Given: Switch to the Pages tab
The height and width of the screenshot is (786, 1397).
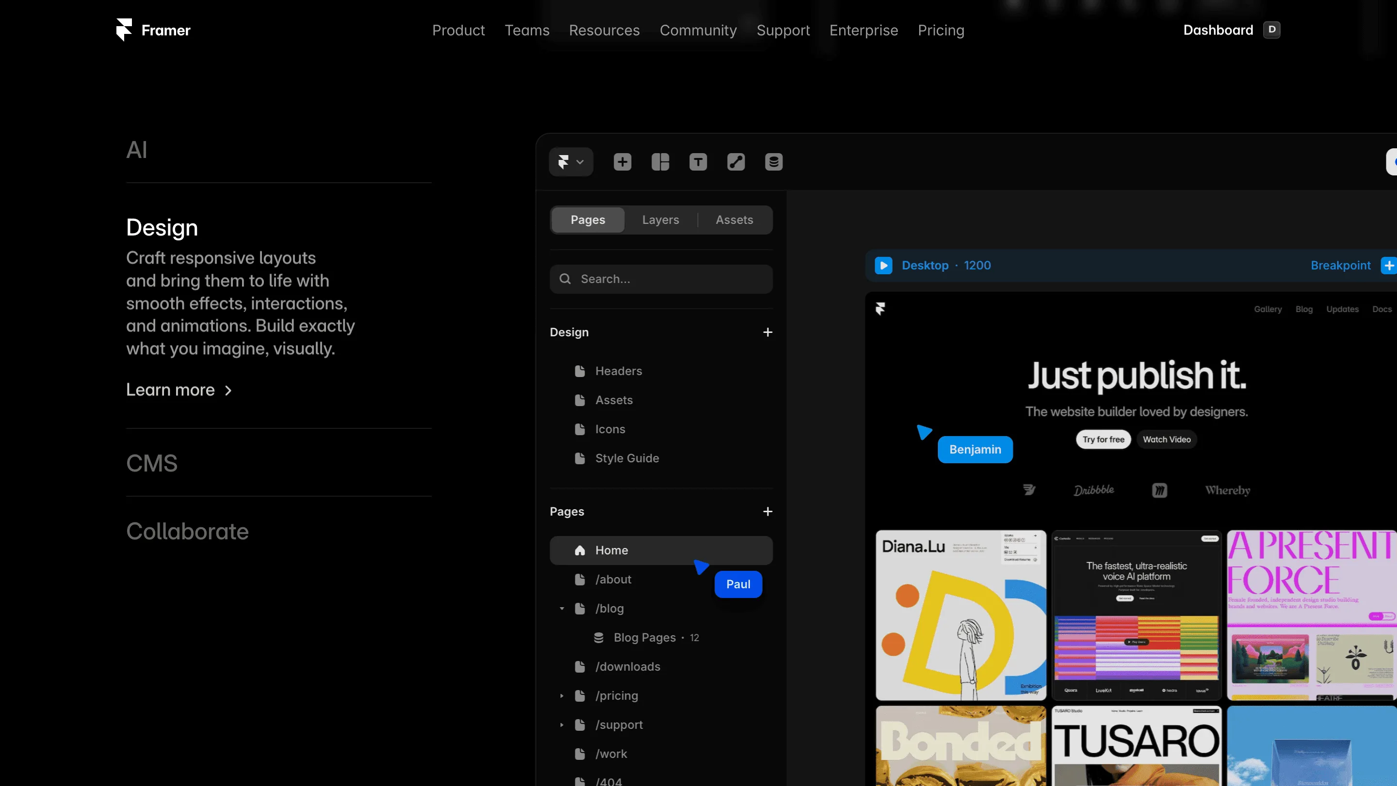Looking at the screenshot, I should coord(588,220).
